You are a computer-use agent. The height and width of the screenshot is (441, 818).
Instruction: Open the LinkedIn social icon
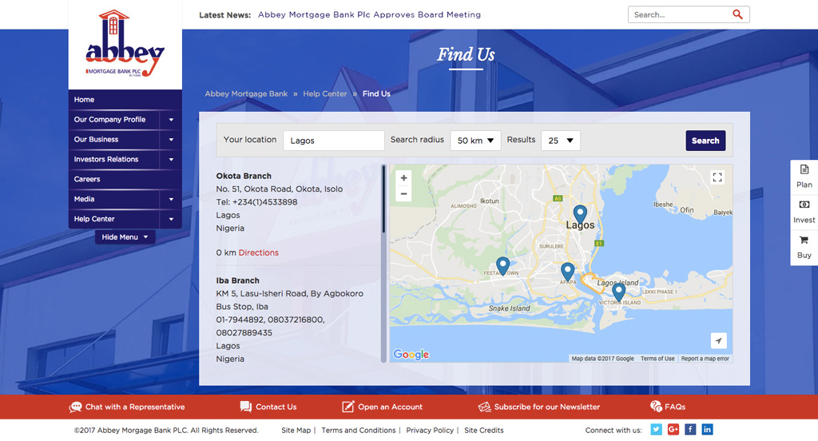click(x=707, y=430)
